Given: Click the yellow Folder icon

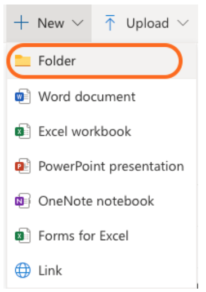Looking at the screenshot, I should tap(23, 61).
